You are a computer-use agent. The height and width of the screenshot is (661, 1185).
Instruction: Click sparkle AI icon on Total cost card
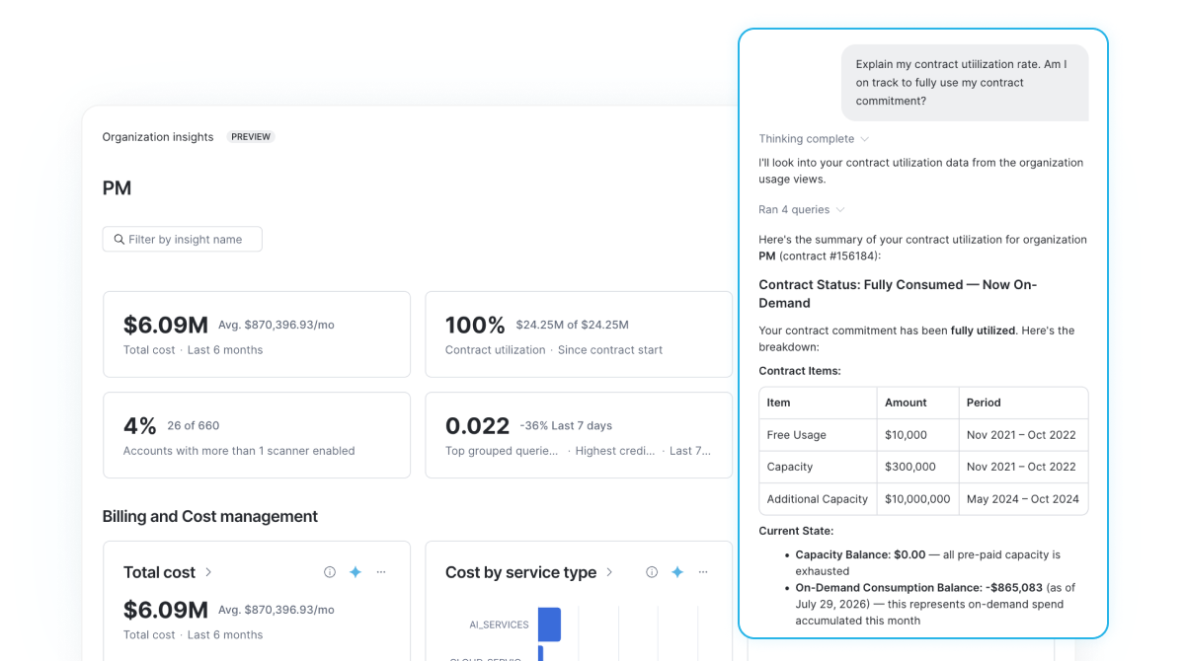pyautogui.click(x=355, y=572)
